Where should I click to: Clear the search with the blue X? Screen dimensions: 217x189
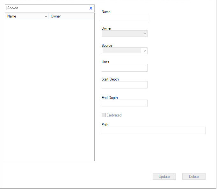coord(91,8)
